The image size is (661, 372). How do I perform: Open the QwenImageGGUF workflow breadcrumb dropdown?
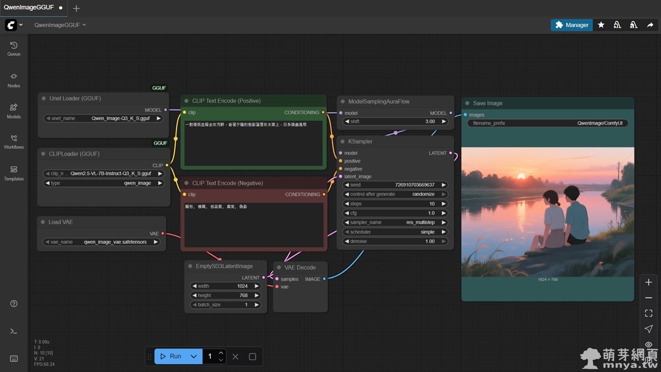pos(60,25)
